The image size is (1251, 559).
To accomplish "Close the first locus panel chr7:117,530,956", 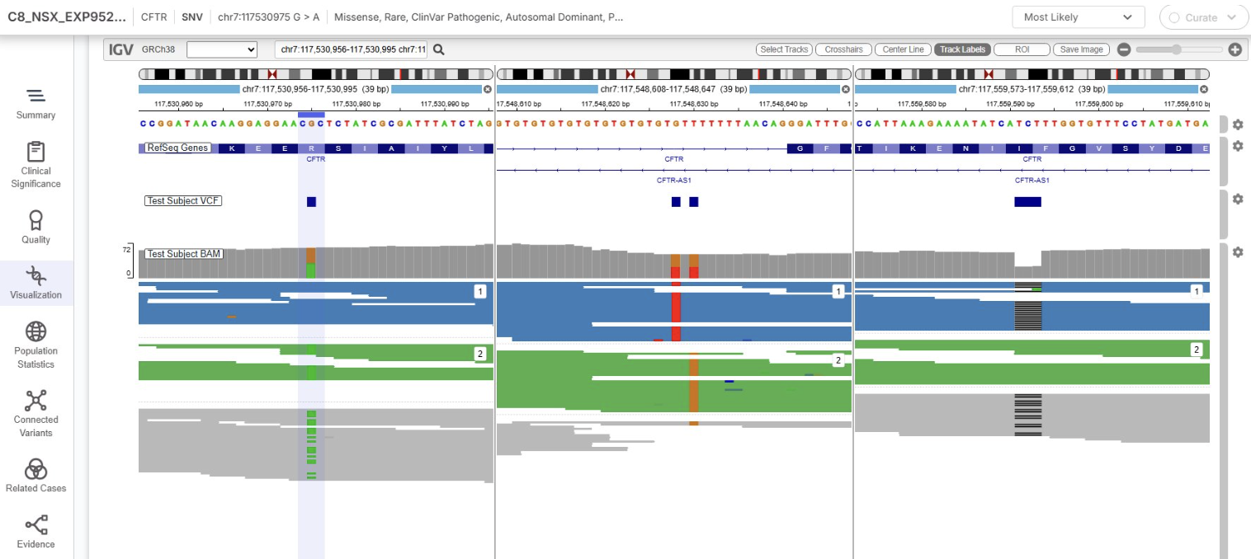I will (487, 89).
